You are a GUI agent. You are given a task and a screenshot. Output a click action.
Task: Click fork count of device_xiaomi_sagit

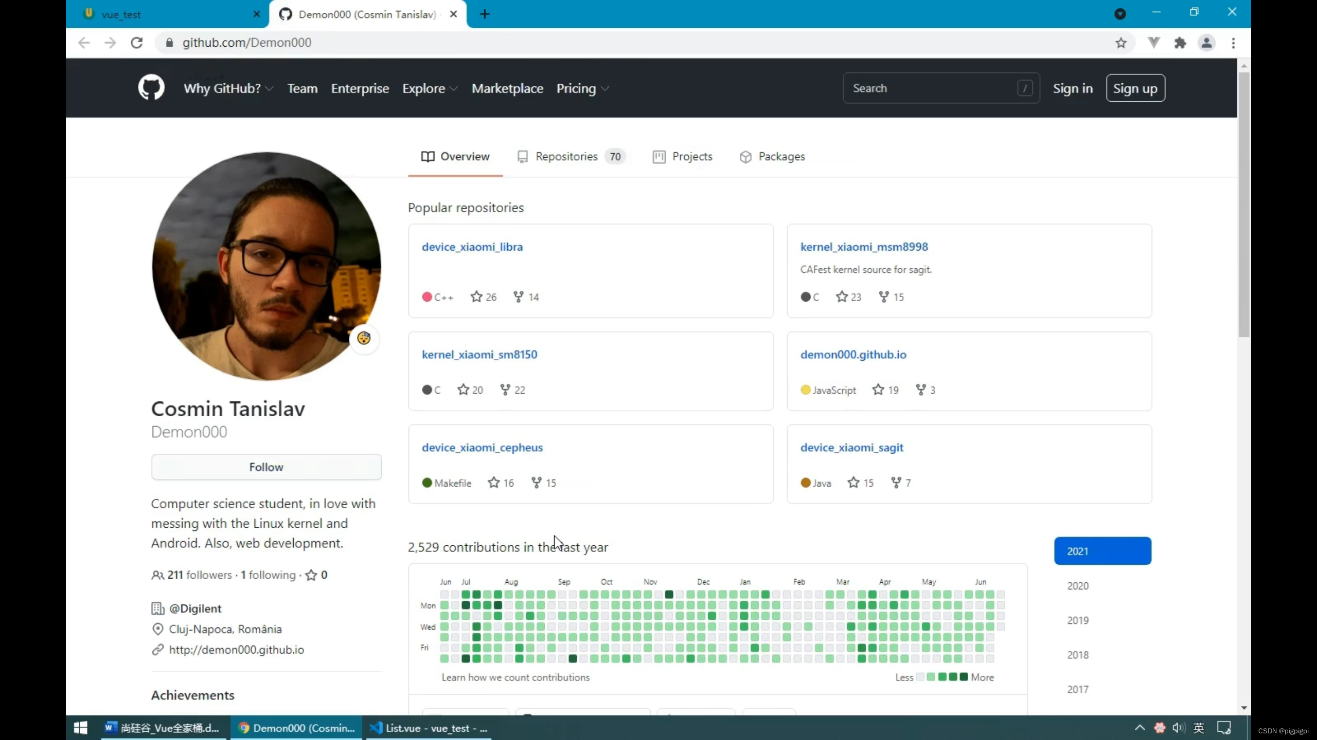901,483
